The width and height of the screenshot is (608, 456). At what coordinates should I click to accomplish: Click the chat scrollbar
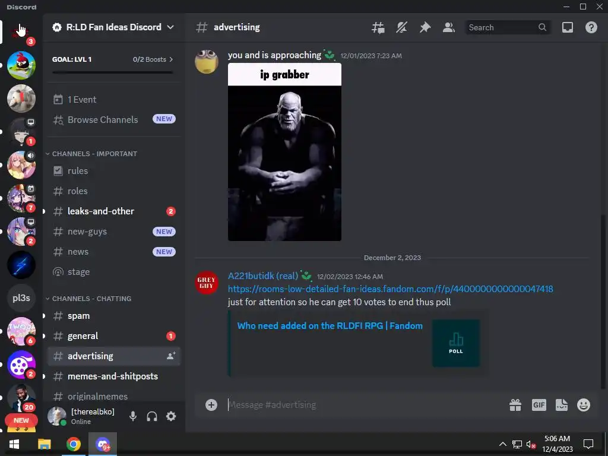pos(602,300)
